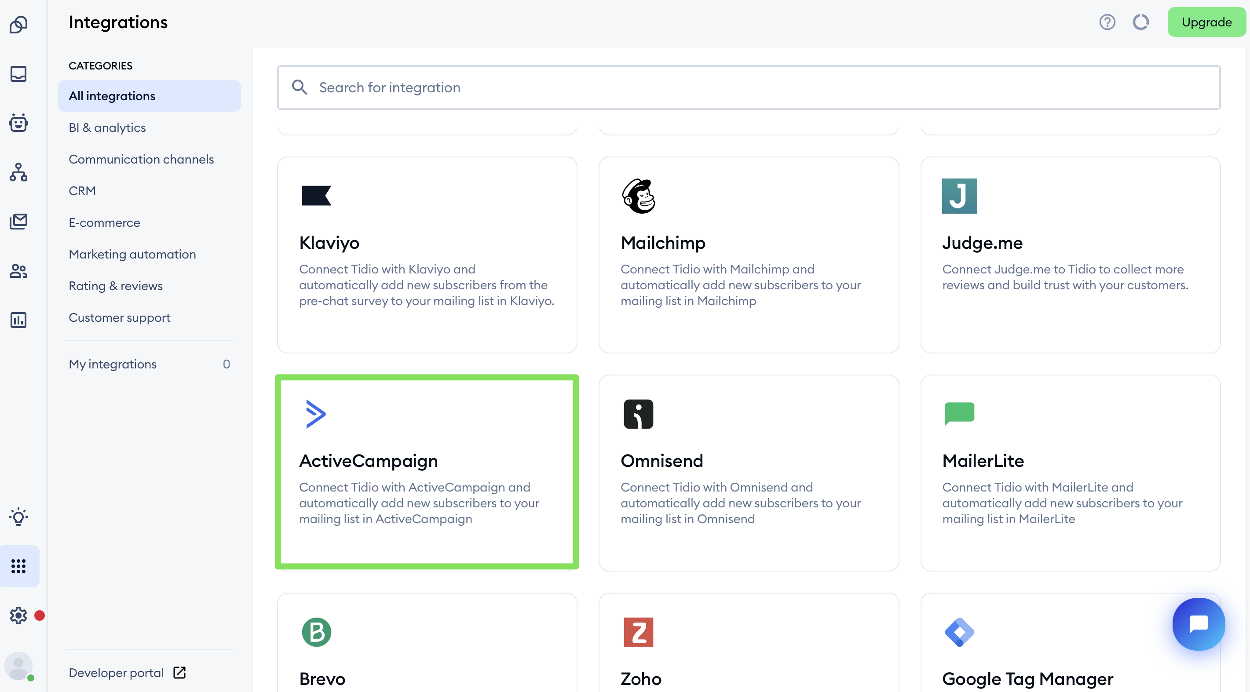Open the Mailchimp integration card
1250x692 pixels.
748,255
